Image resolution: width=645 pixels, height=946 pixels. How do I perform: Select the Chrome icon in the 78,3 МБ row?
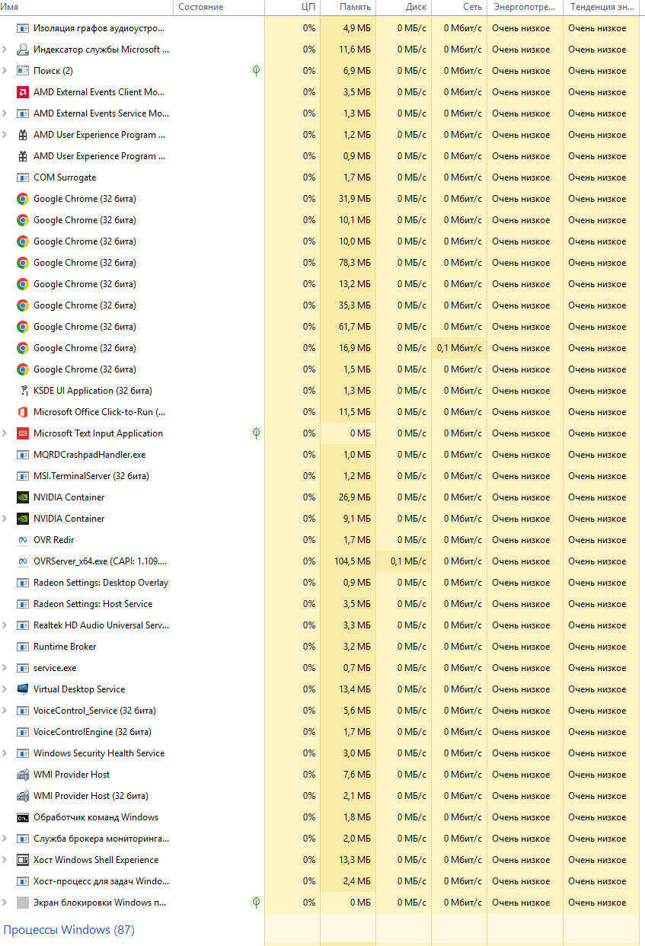23,263
